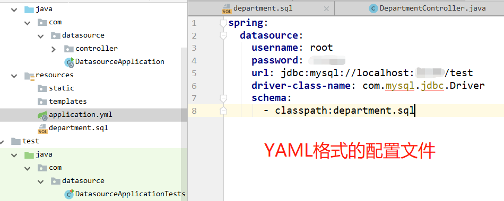Select the static folder name

click(62, 88)
